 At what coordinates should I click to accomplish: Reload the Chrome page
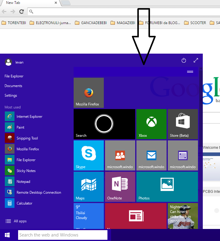(21, 11)
